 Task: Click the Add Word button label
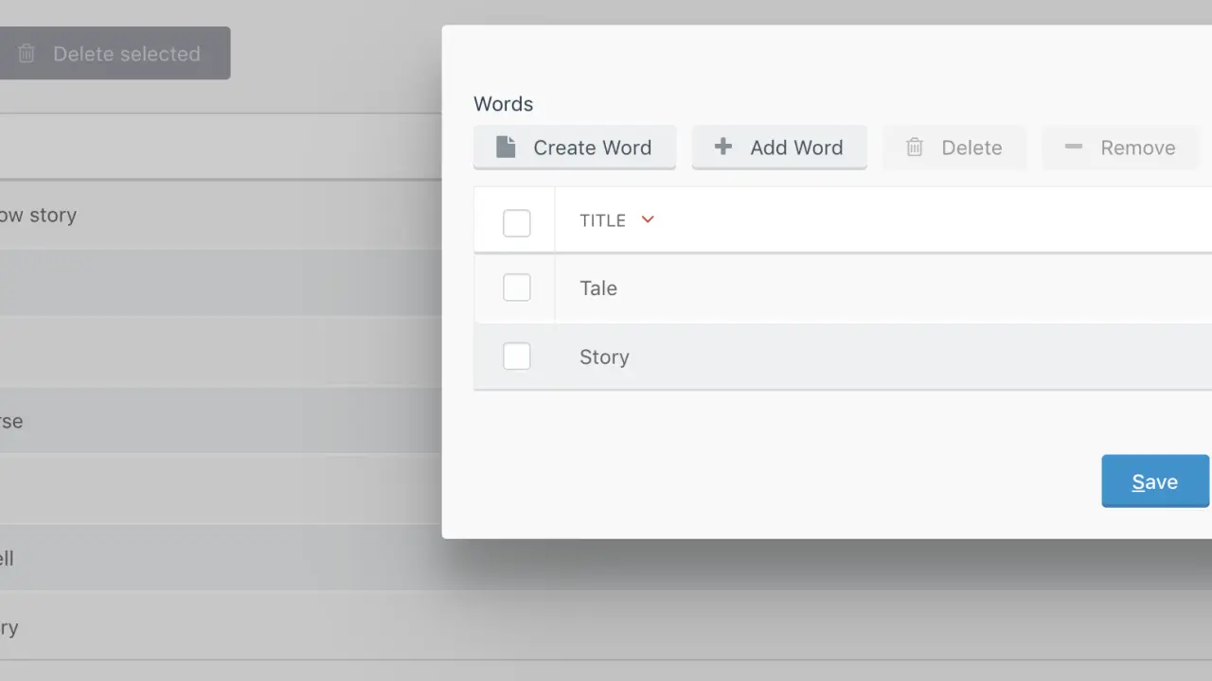[796, 148]
